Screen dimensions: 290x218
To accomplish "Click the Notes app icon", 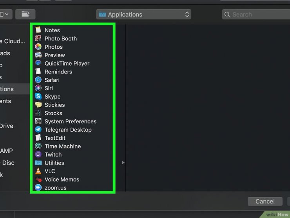I will click(38, 30).
